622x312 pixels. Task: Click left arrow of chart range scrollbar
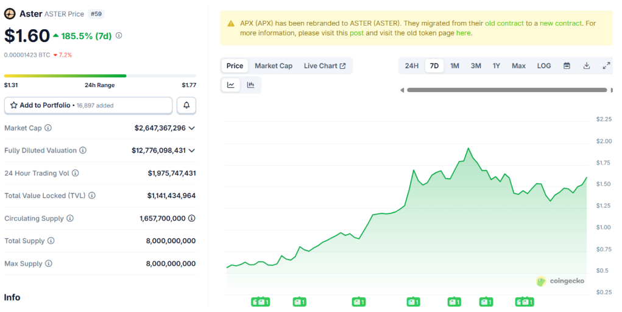coord(402,90)
